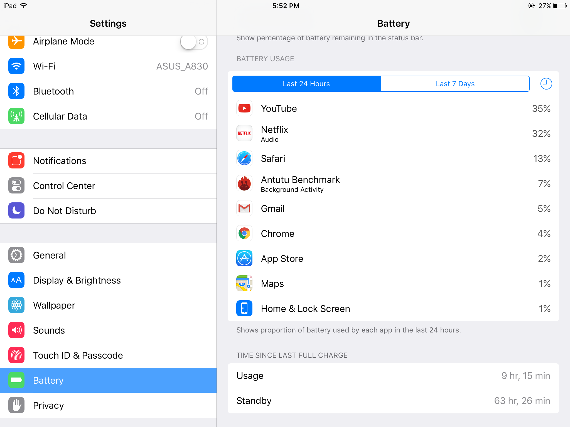Tap the Safari compass icon
Viewport: 570px width, 427px height.
tap(244, 158)
